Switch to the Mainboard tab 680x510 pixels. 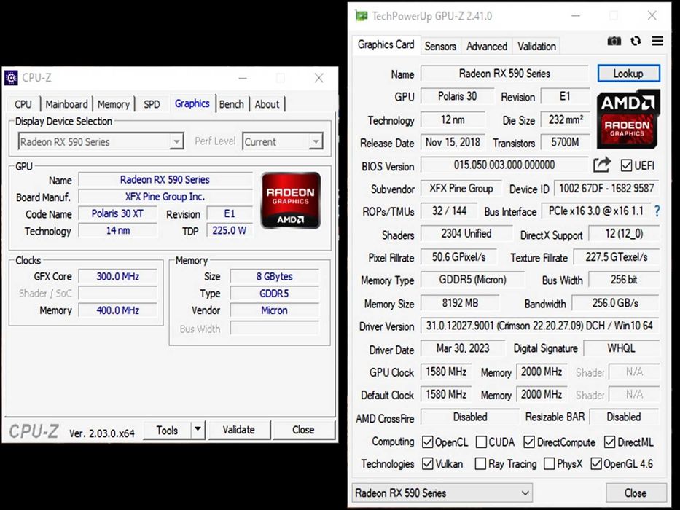[x=66, y=104]
